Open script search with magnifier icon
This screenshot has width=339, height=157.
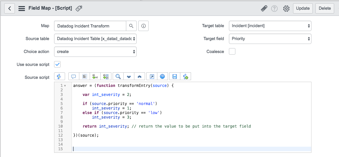pos(118,77)
